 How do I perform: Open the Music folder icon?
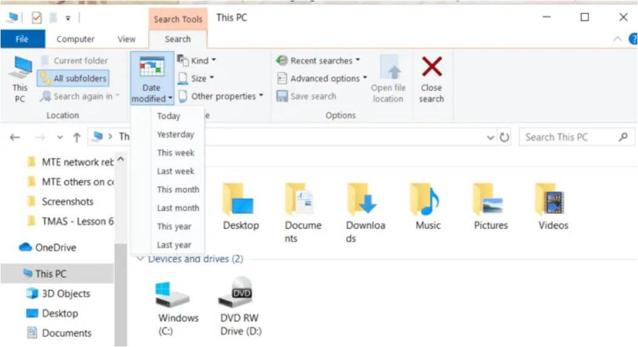[x=427, y=200]
